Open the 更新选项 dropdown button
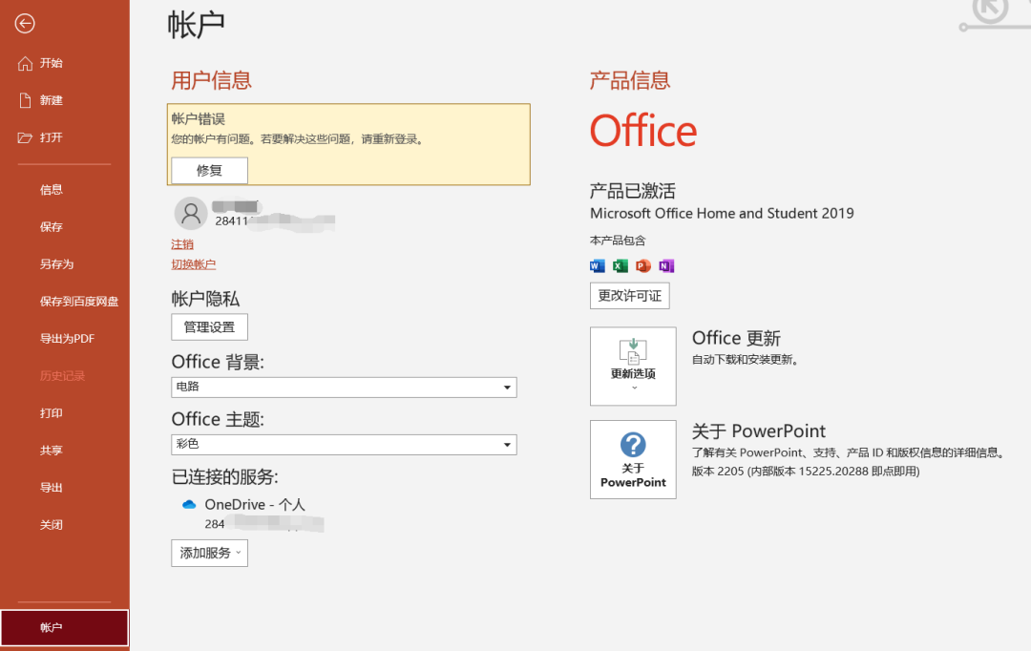The image size is (1031, 651). click(633, 367)
